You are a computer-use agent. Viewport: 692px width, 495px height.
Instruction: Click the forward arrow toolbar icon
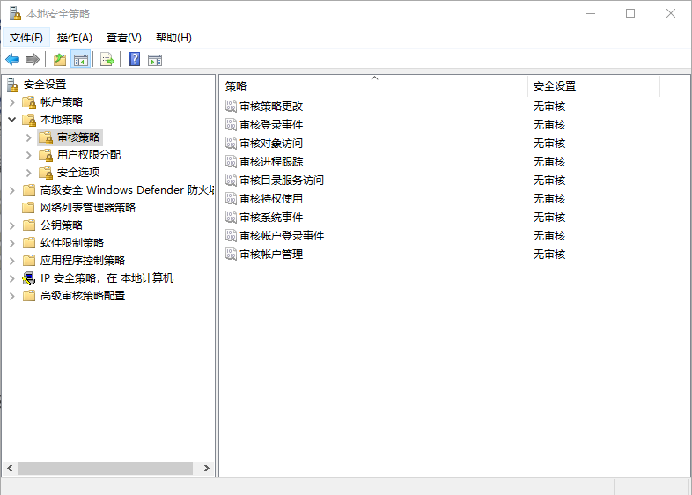pos(33,59)
